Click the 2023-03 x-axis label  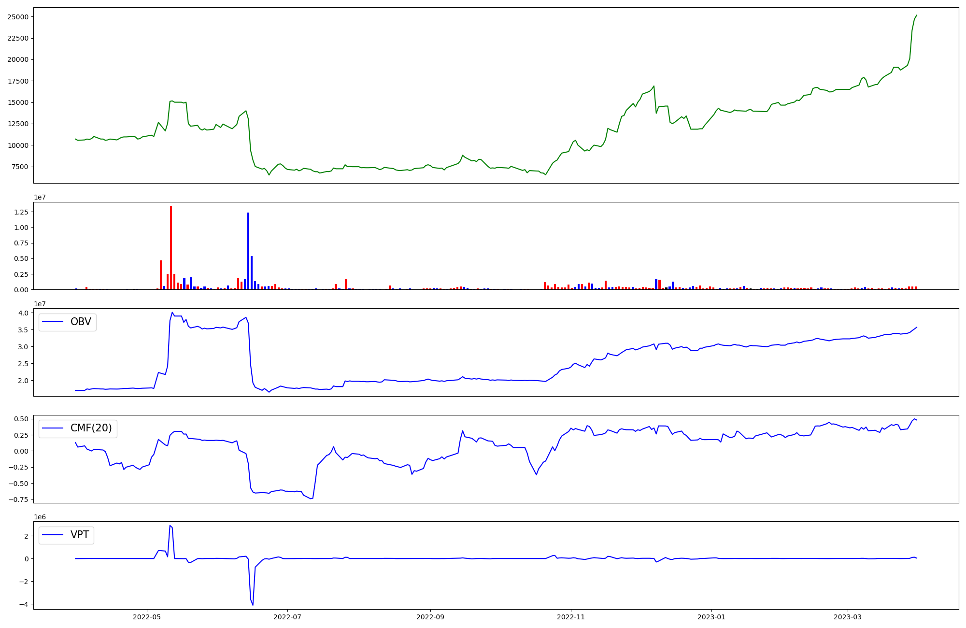[848, 617]
